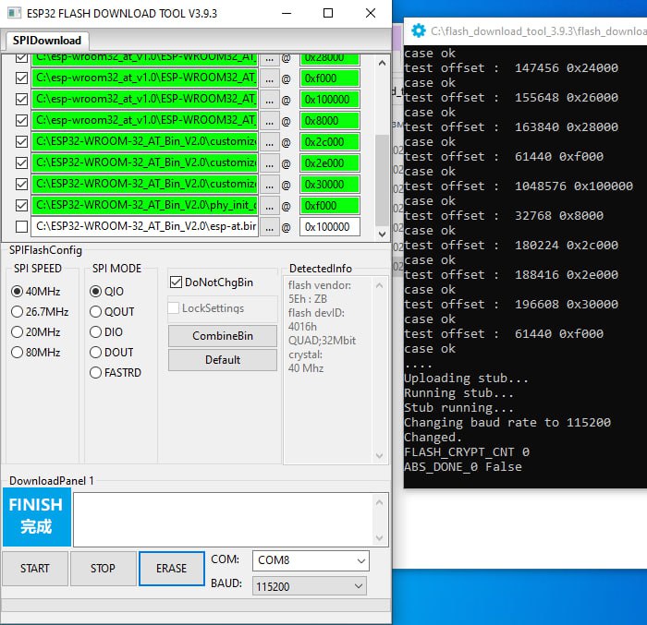This screenshot has width=647, height=625.
Task: Click the START button
Action: click(x=35, y=569)
